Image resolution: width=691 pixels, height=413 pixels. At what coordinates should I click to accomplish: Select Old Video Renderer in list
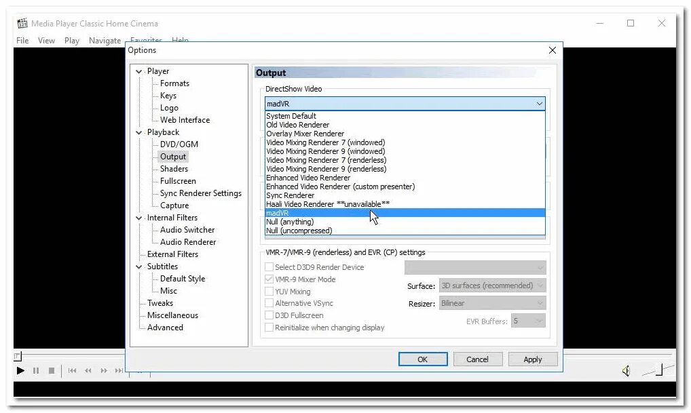[x=405, y=125]
